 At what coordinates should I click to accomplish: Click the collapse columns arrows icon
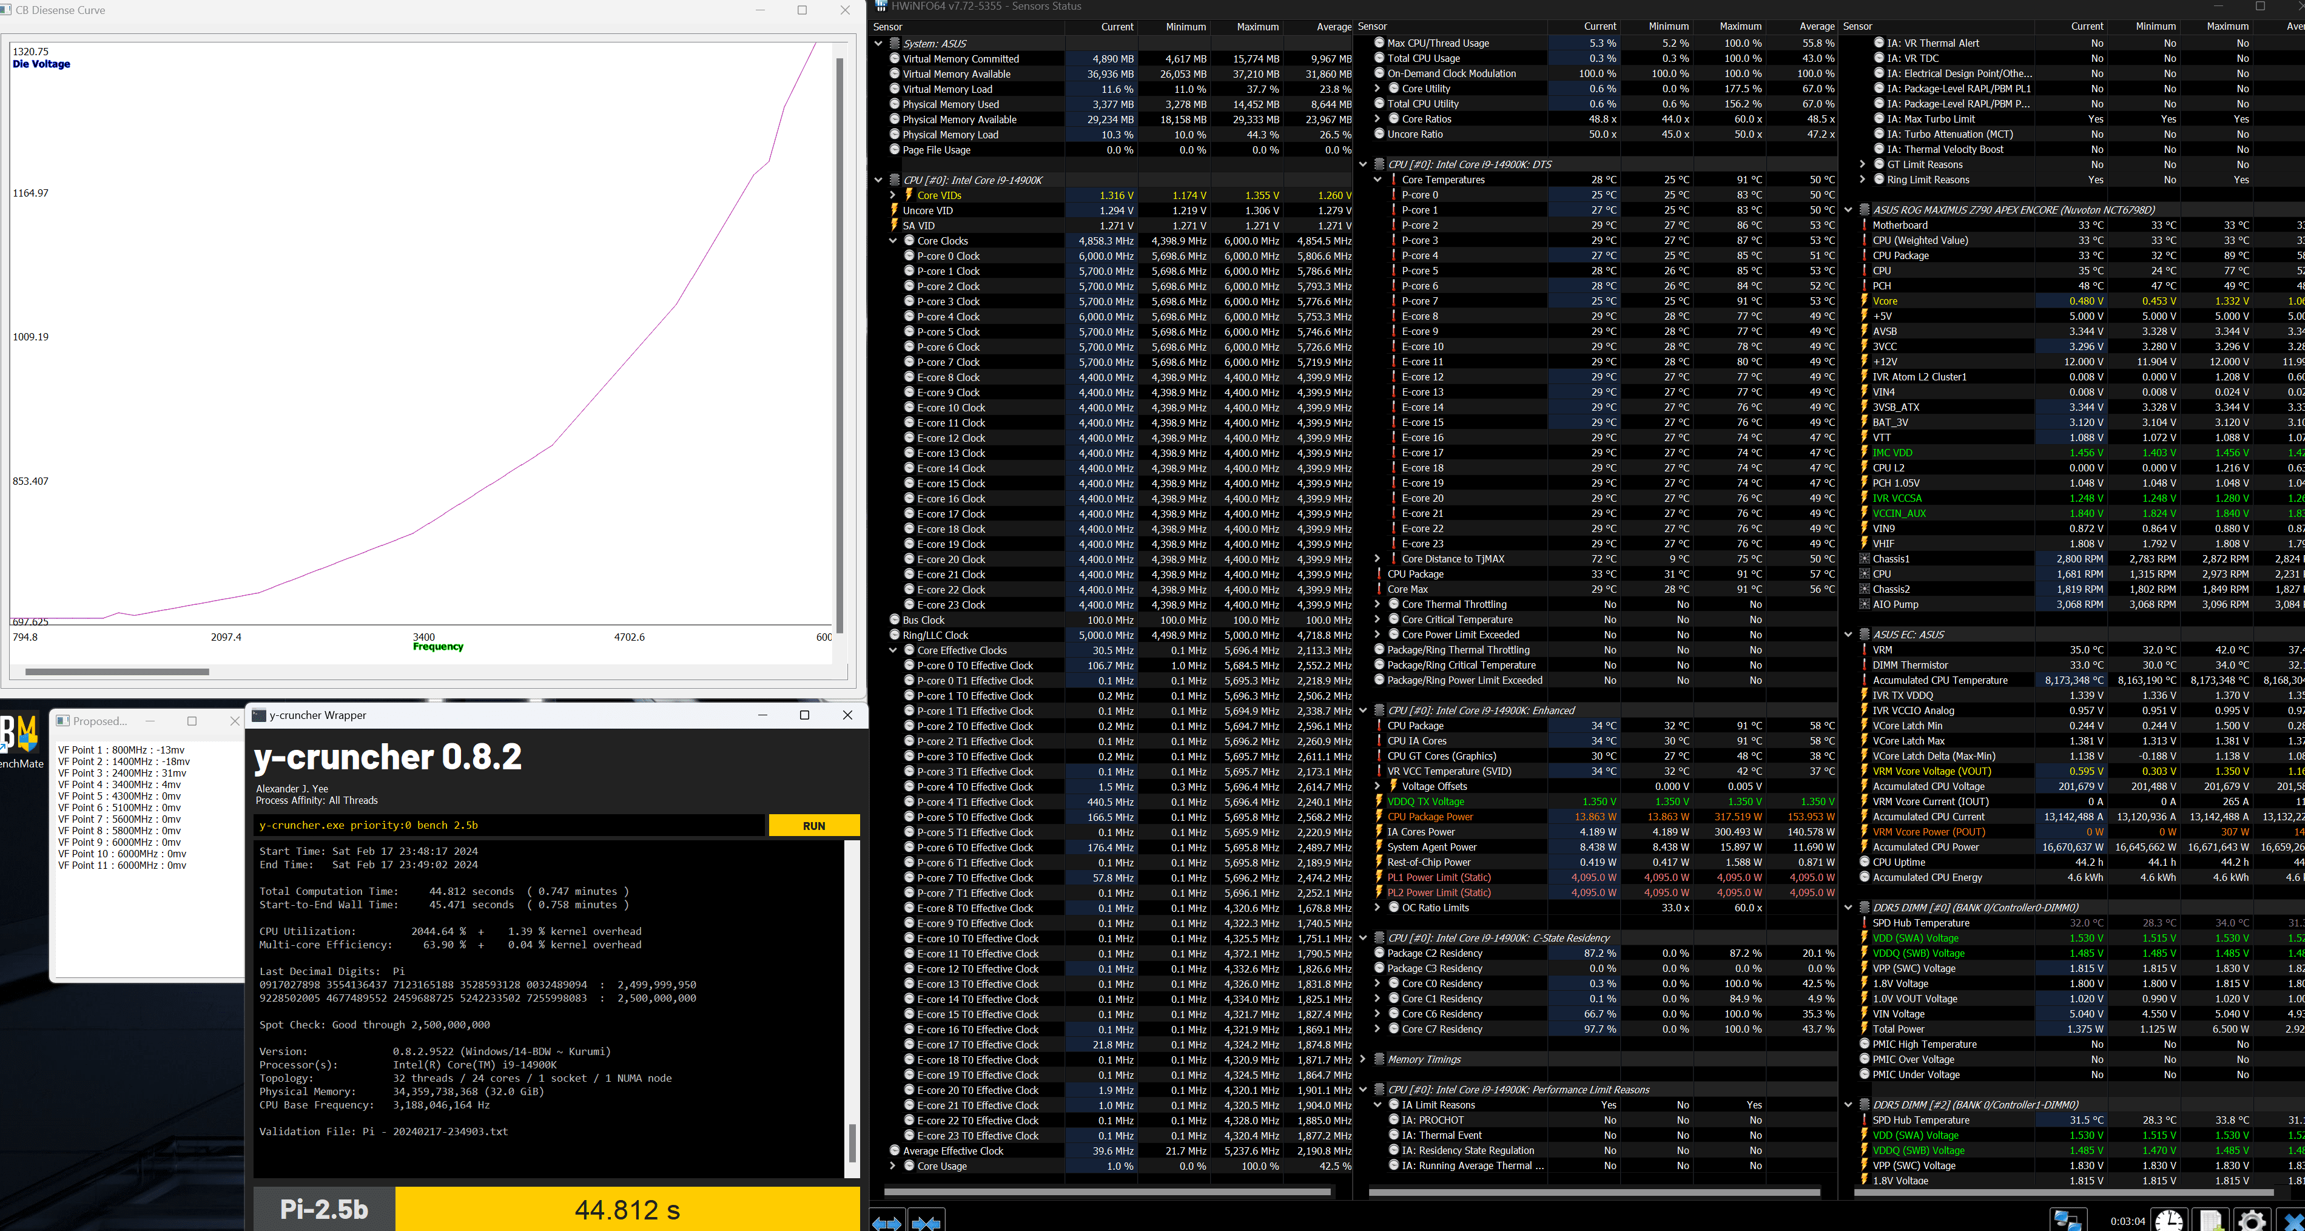coord(926,1221)
